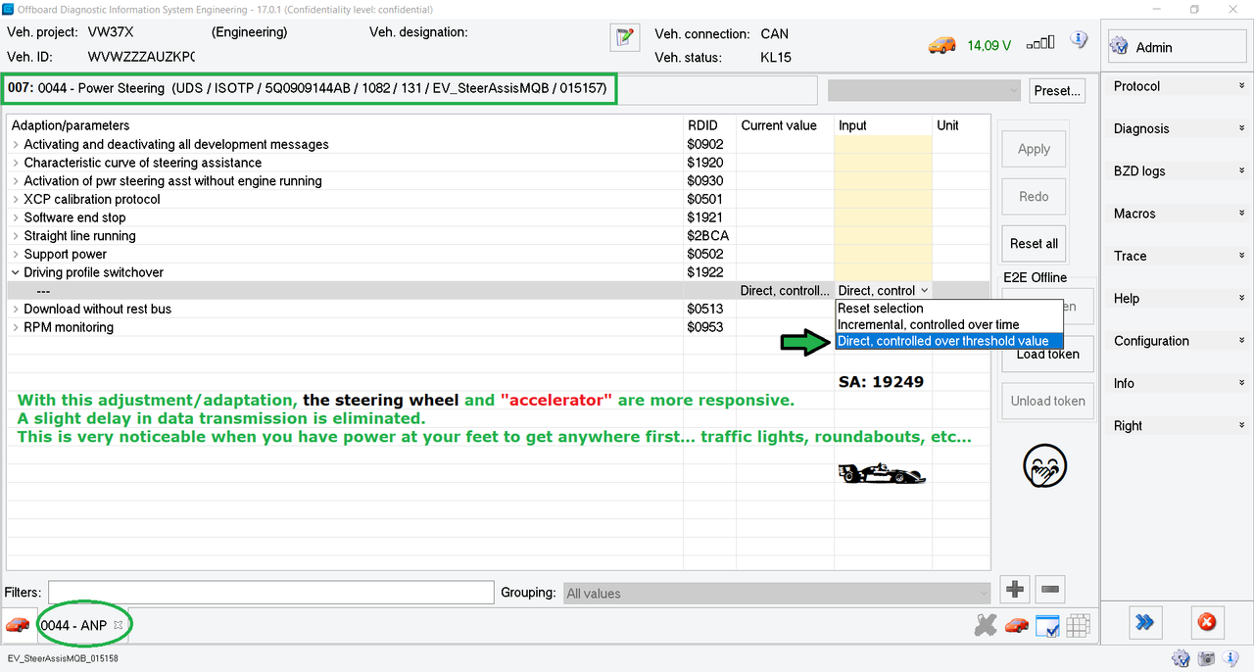Expand Characteristic curve of steering assistance

(x=16, y=163)
